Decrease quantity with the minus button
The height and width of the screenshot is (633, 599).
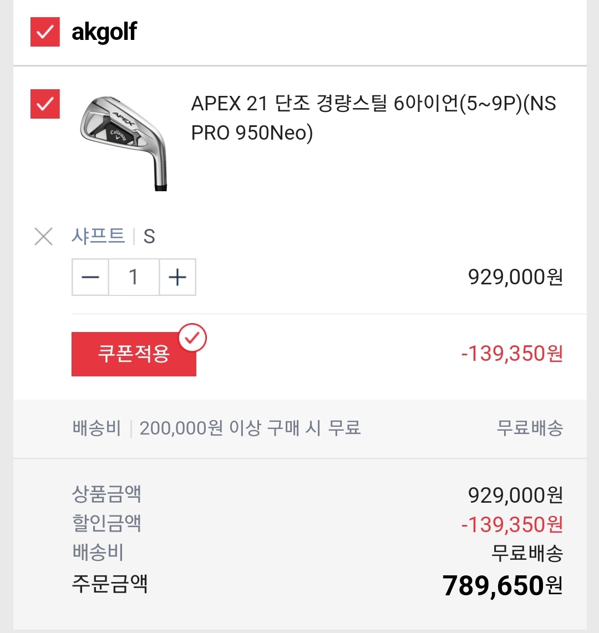click(90, 277)
